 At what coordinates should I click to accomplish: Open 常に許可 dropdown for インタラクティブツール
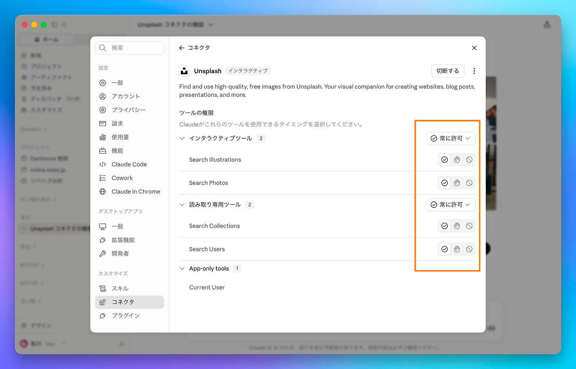click(x=451, y=138)
